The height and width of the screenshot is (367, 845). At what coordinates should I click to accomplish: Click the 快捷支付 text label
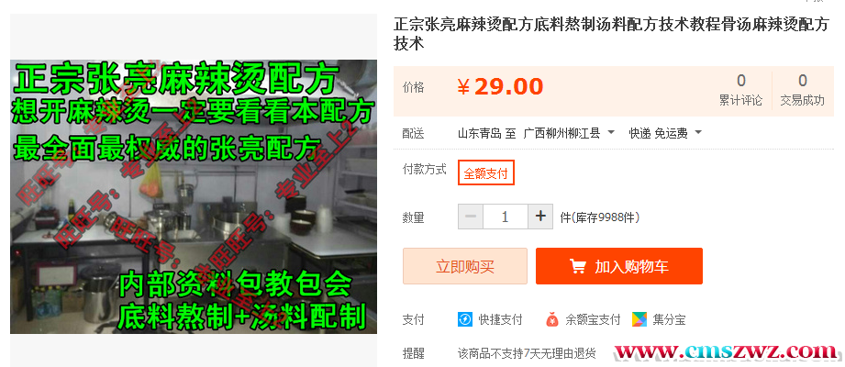coord(500,319)
